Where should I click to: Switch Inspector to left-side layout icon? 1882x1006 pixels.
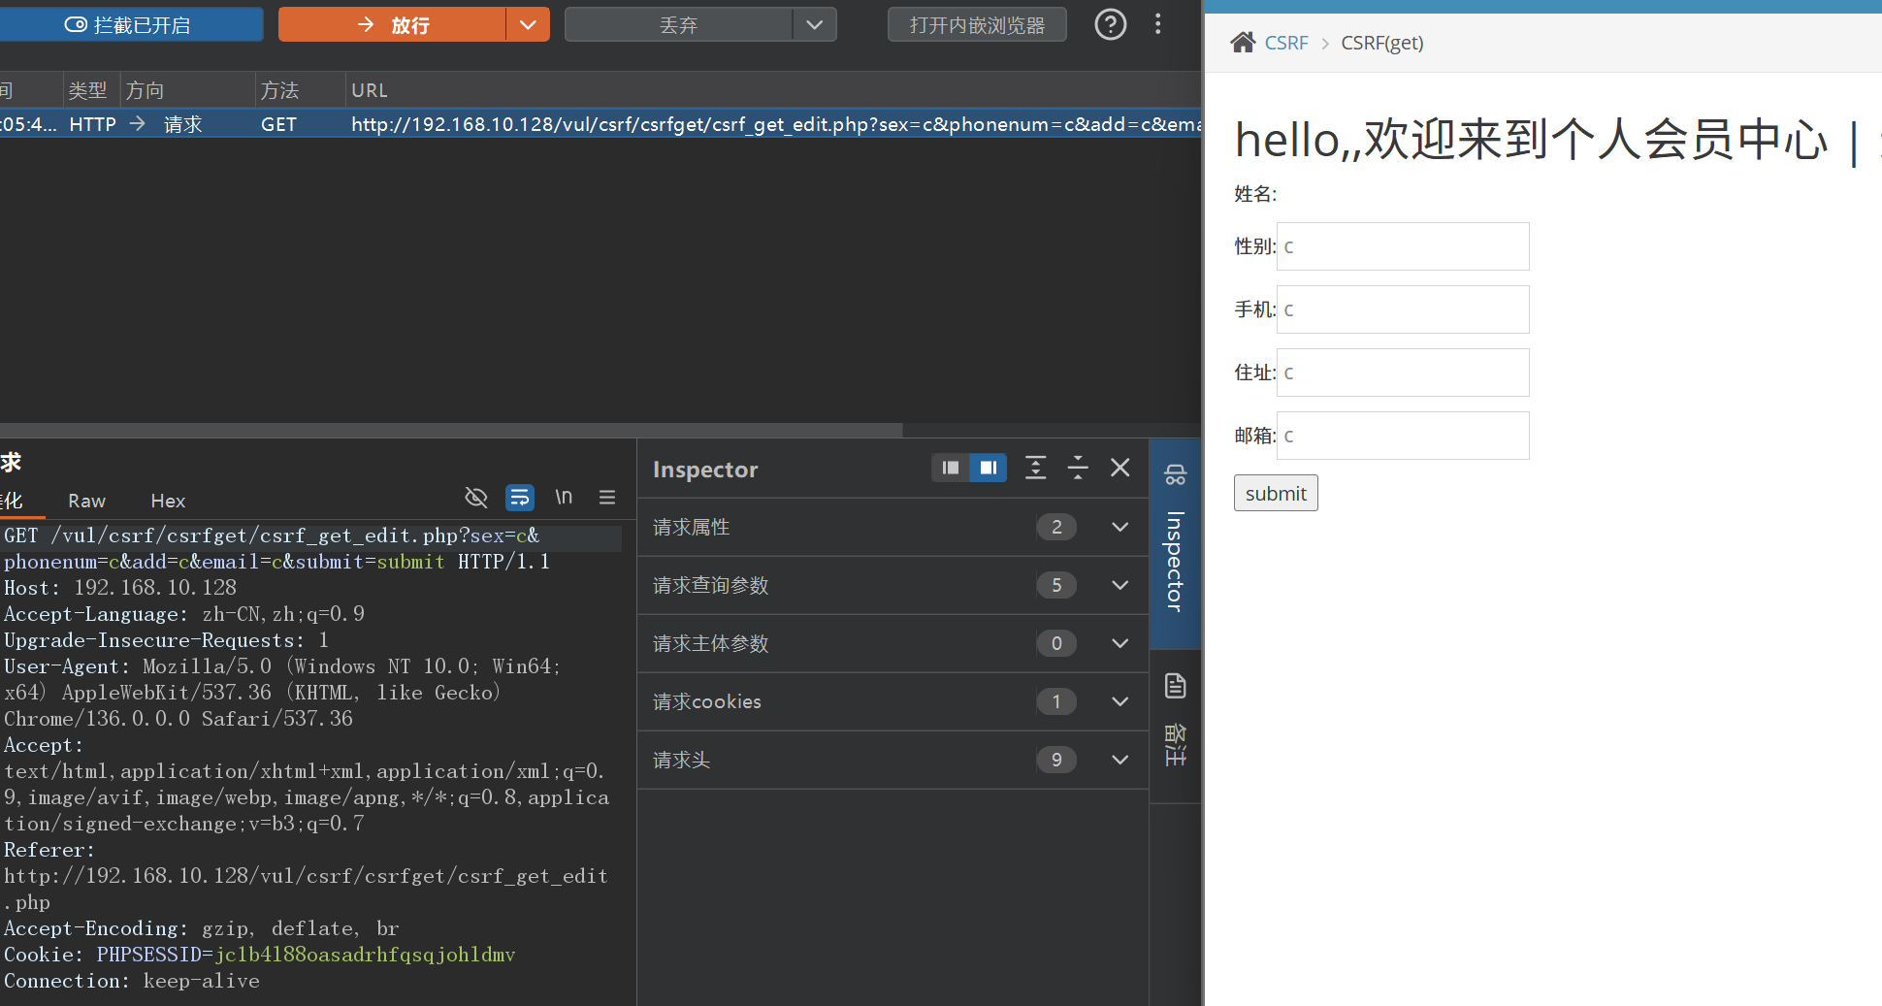pyautogui.click(x=951, y=469)
